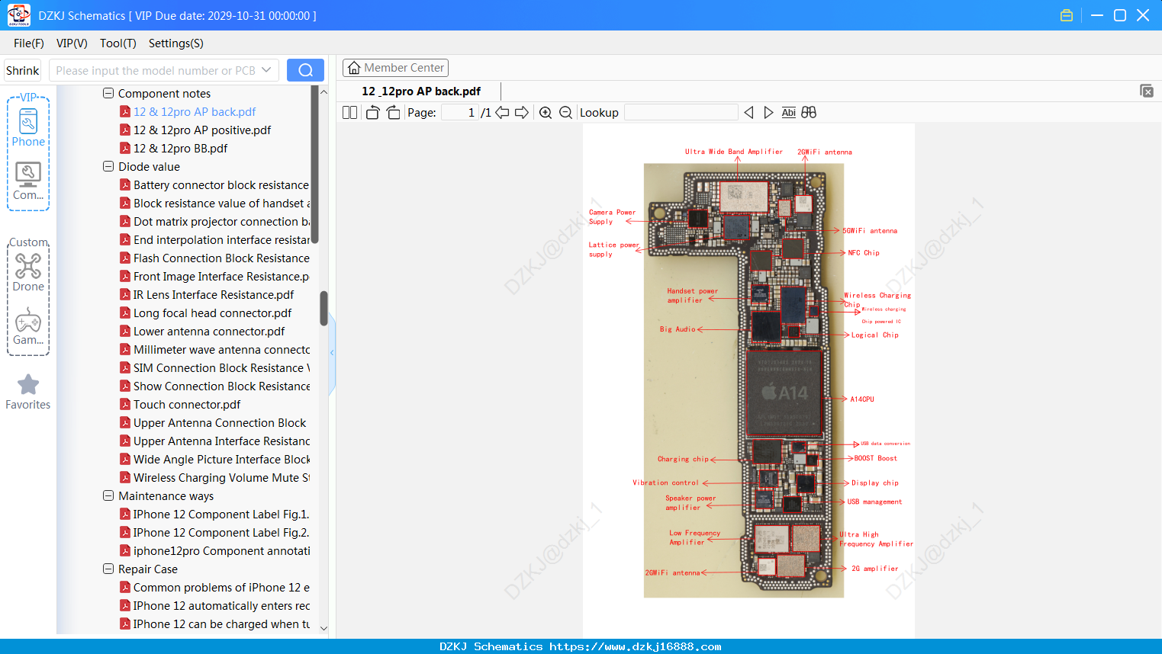This screenshot has height=654, width=1162.
Task: Select the 12_12pro AP back.pdf tab
Action: [x=421, y=91]
